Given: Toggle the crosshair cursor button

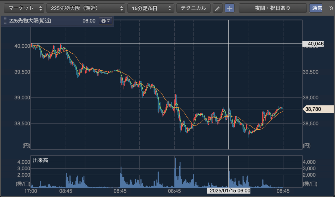Looking at the screenshot, I should point(229,8).
